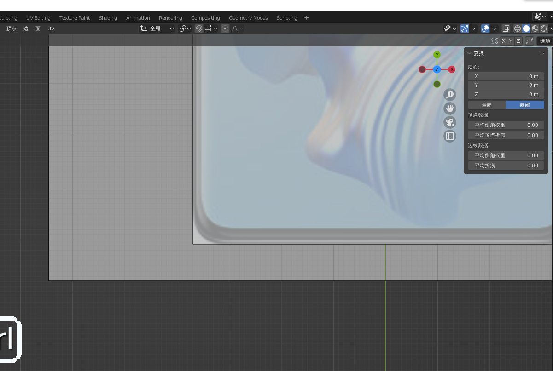Toggle X axis mesh mirror
This screenshot has height=371, width=553.
(503, 41)
